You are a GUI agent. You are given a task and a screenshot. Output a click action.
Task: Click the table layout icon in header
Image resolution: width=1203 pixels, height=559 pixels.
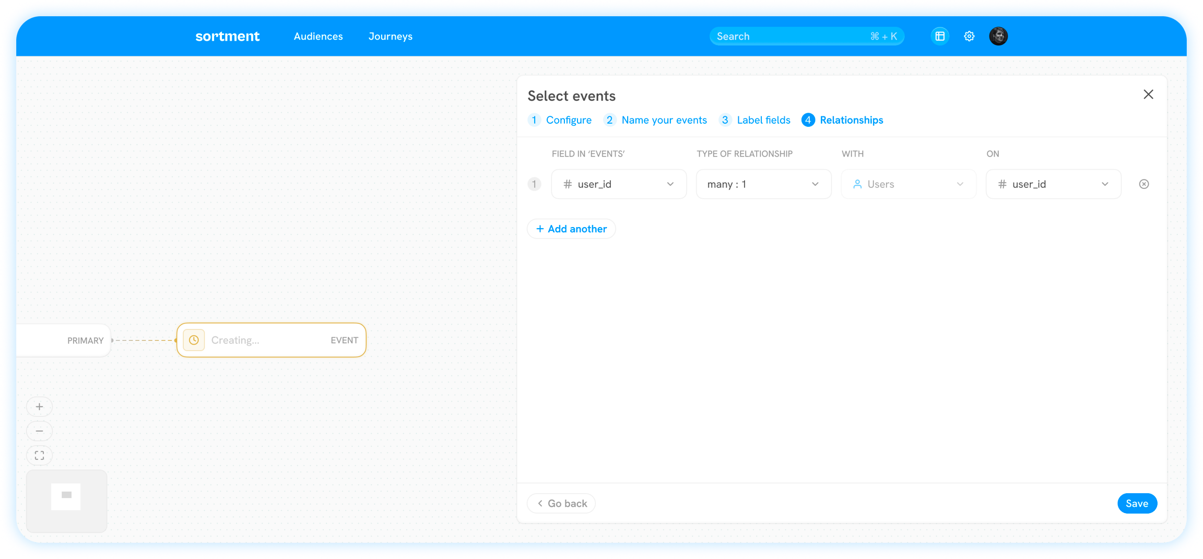coord(940,36)
